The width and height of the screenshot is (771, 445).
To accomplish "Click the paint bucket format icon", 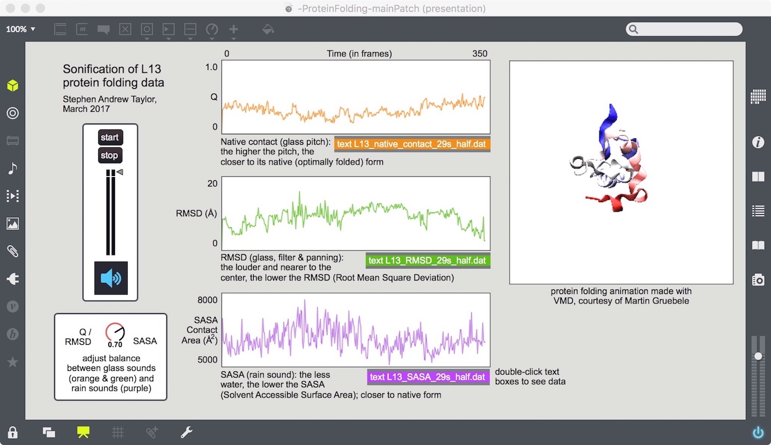I will [268, 30].
